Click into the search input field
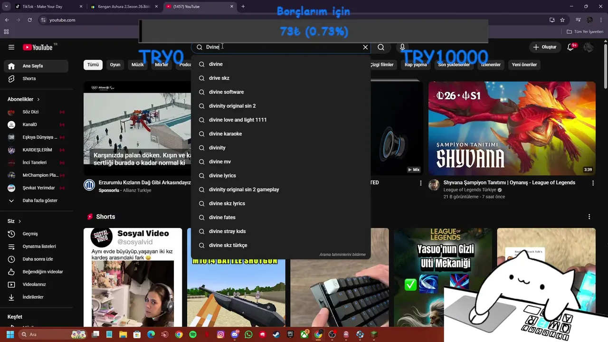The height and width of the screenshot is (342, 608). [x=282, y=47]
